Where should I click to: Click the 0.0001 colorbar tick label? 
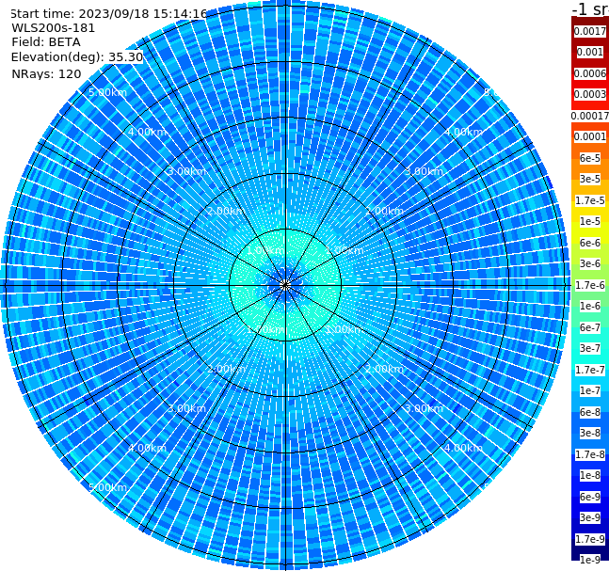pyautogui.click(x=590, y=136)
